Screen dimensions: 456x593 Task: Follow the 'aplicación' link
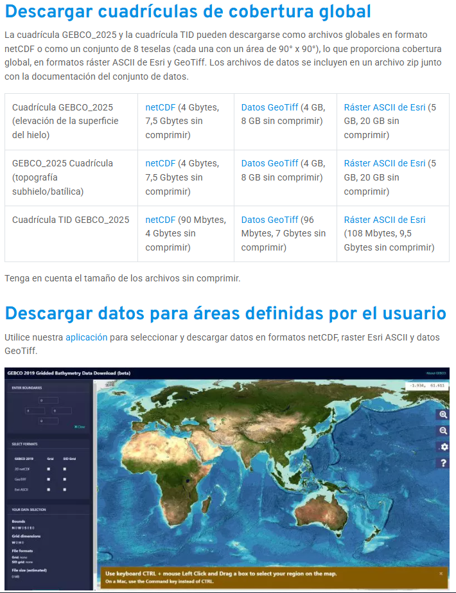pyautogui.click(x=86, y=337)
